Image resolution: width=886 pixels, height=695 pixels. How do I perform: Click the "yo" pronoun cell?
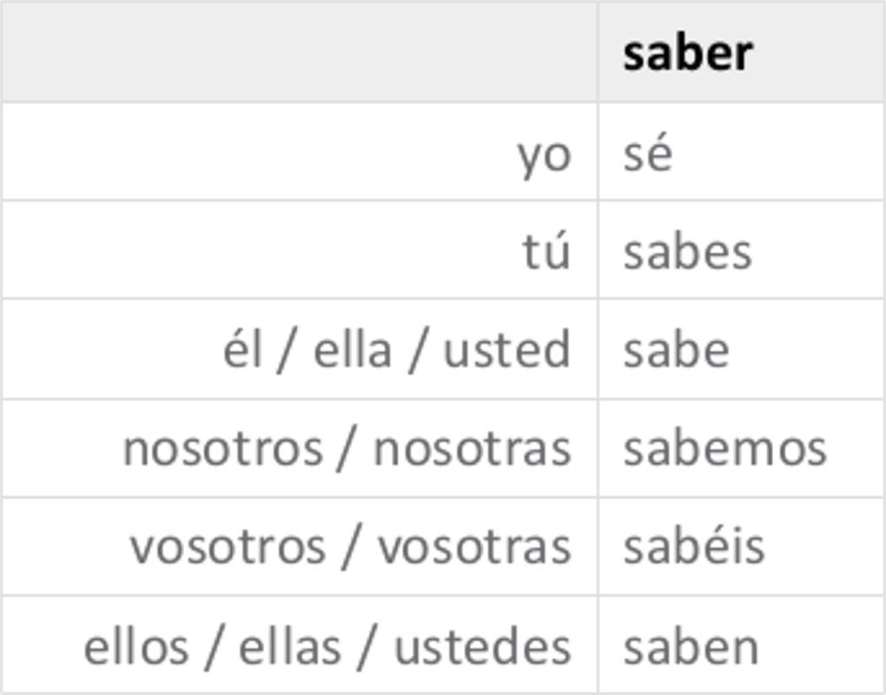tap(544, 155)
